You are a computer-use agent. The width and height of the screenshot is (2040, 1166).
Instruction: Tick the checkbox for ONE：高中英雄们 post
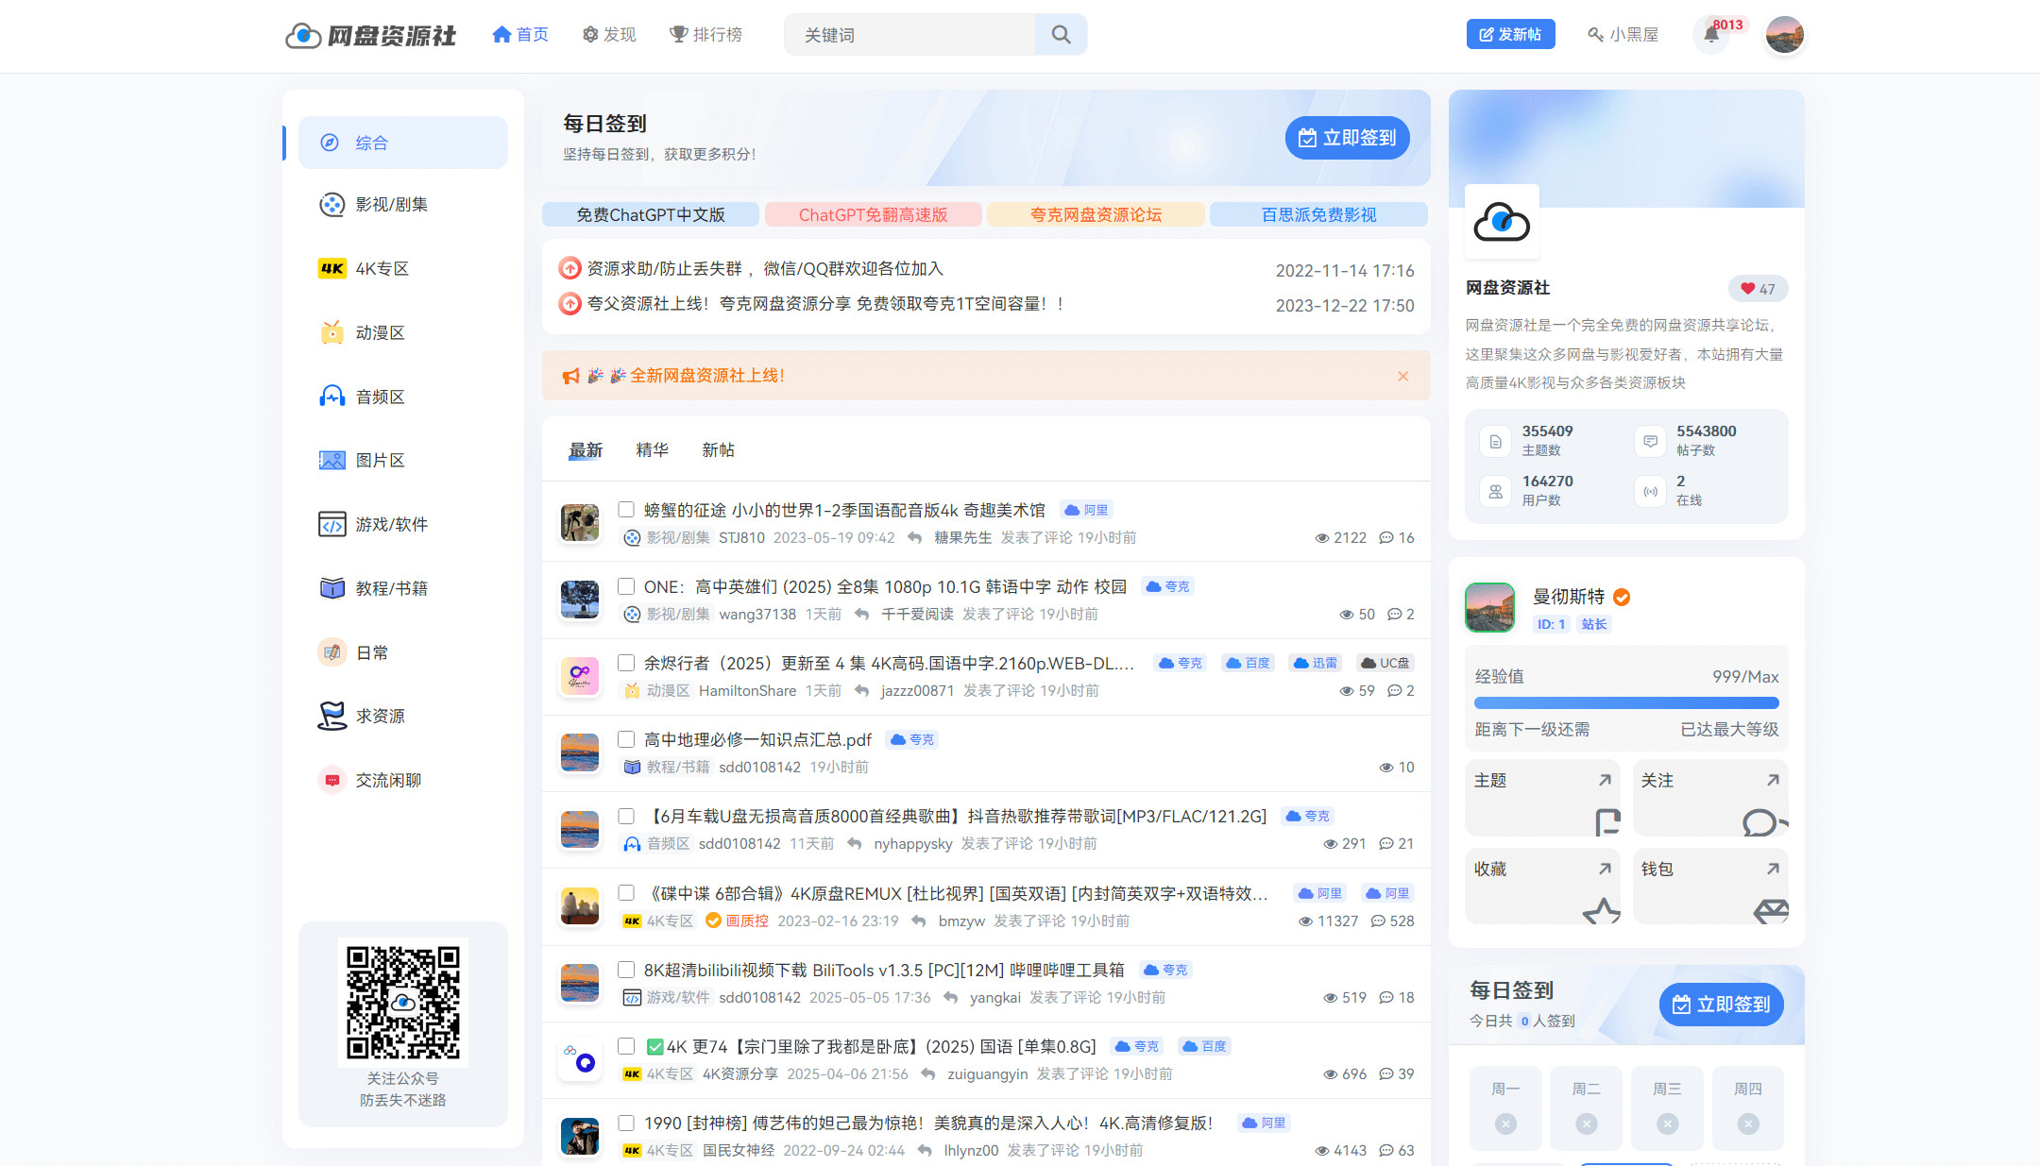pyautogui.click(x=625, y=586)
